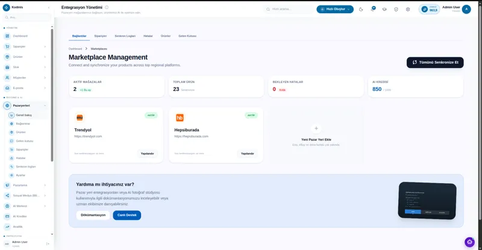Image resolution: width=482 pixels, height=250 pixels.
Task: Collapse the Pazaryerleri menu chevron
Action: pos(45,105)
